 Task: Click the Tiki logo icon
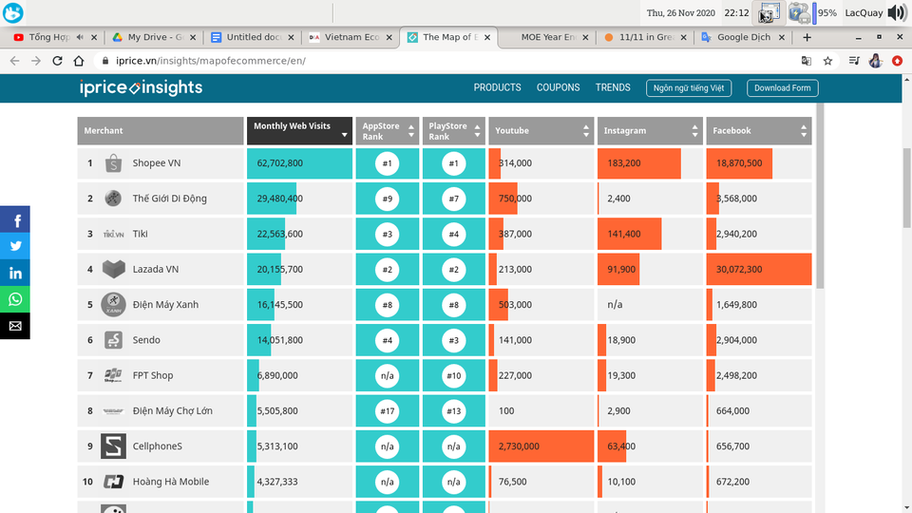(x=113, y=234)
